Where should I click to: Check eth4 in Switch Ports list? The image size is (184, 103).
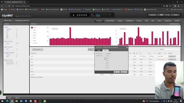coord(105,65)
